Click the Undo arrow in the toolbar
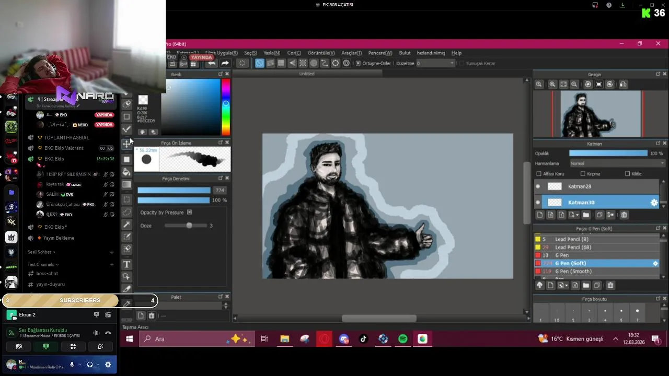The width and height of the screenshot is (669, 376). pyautogui.click(x=211, y=63)
